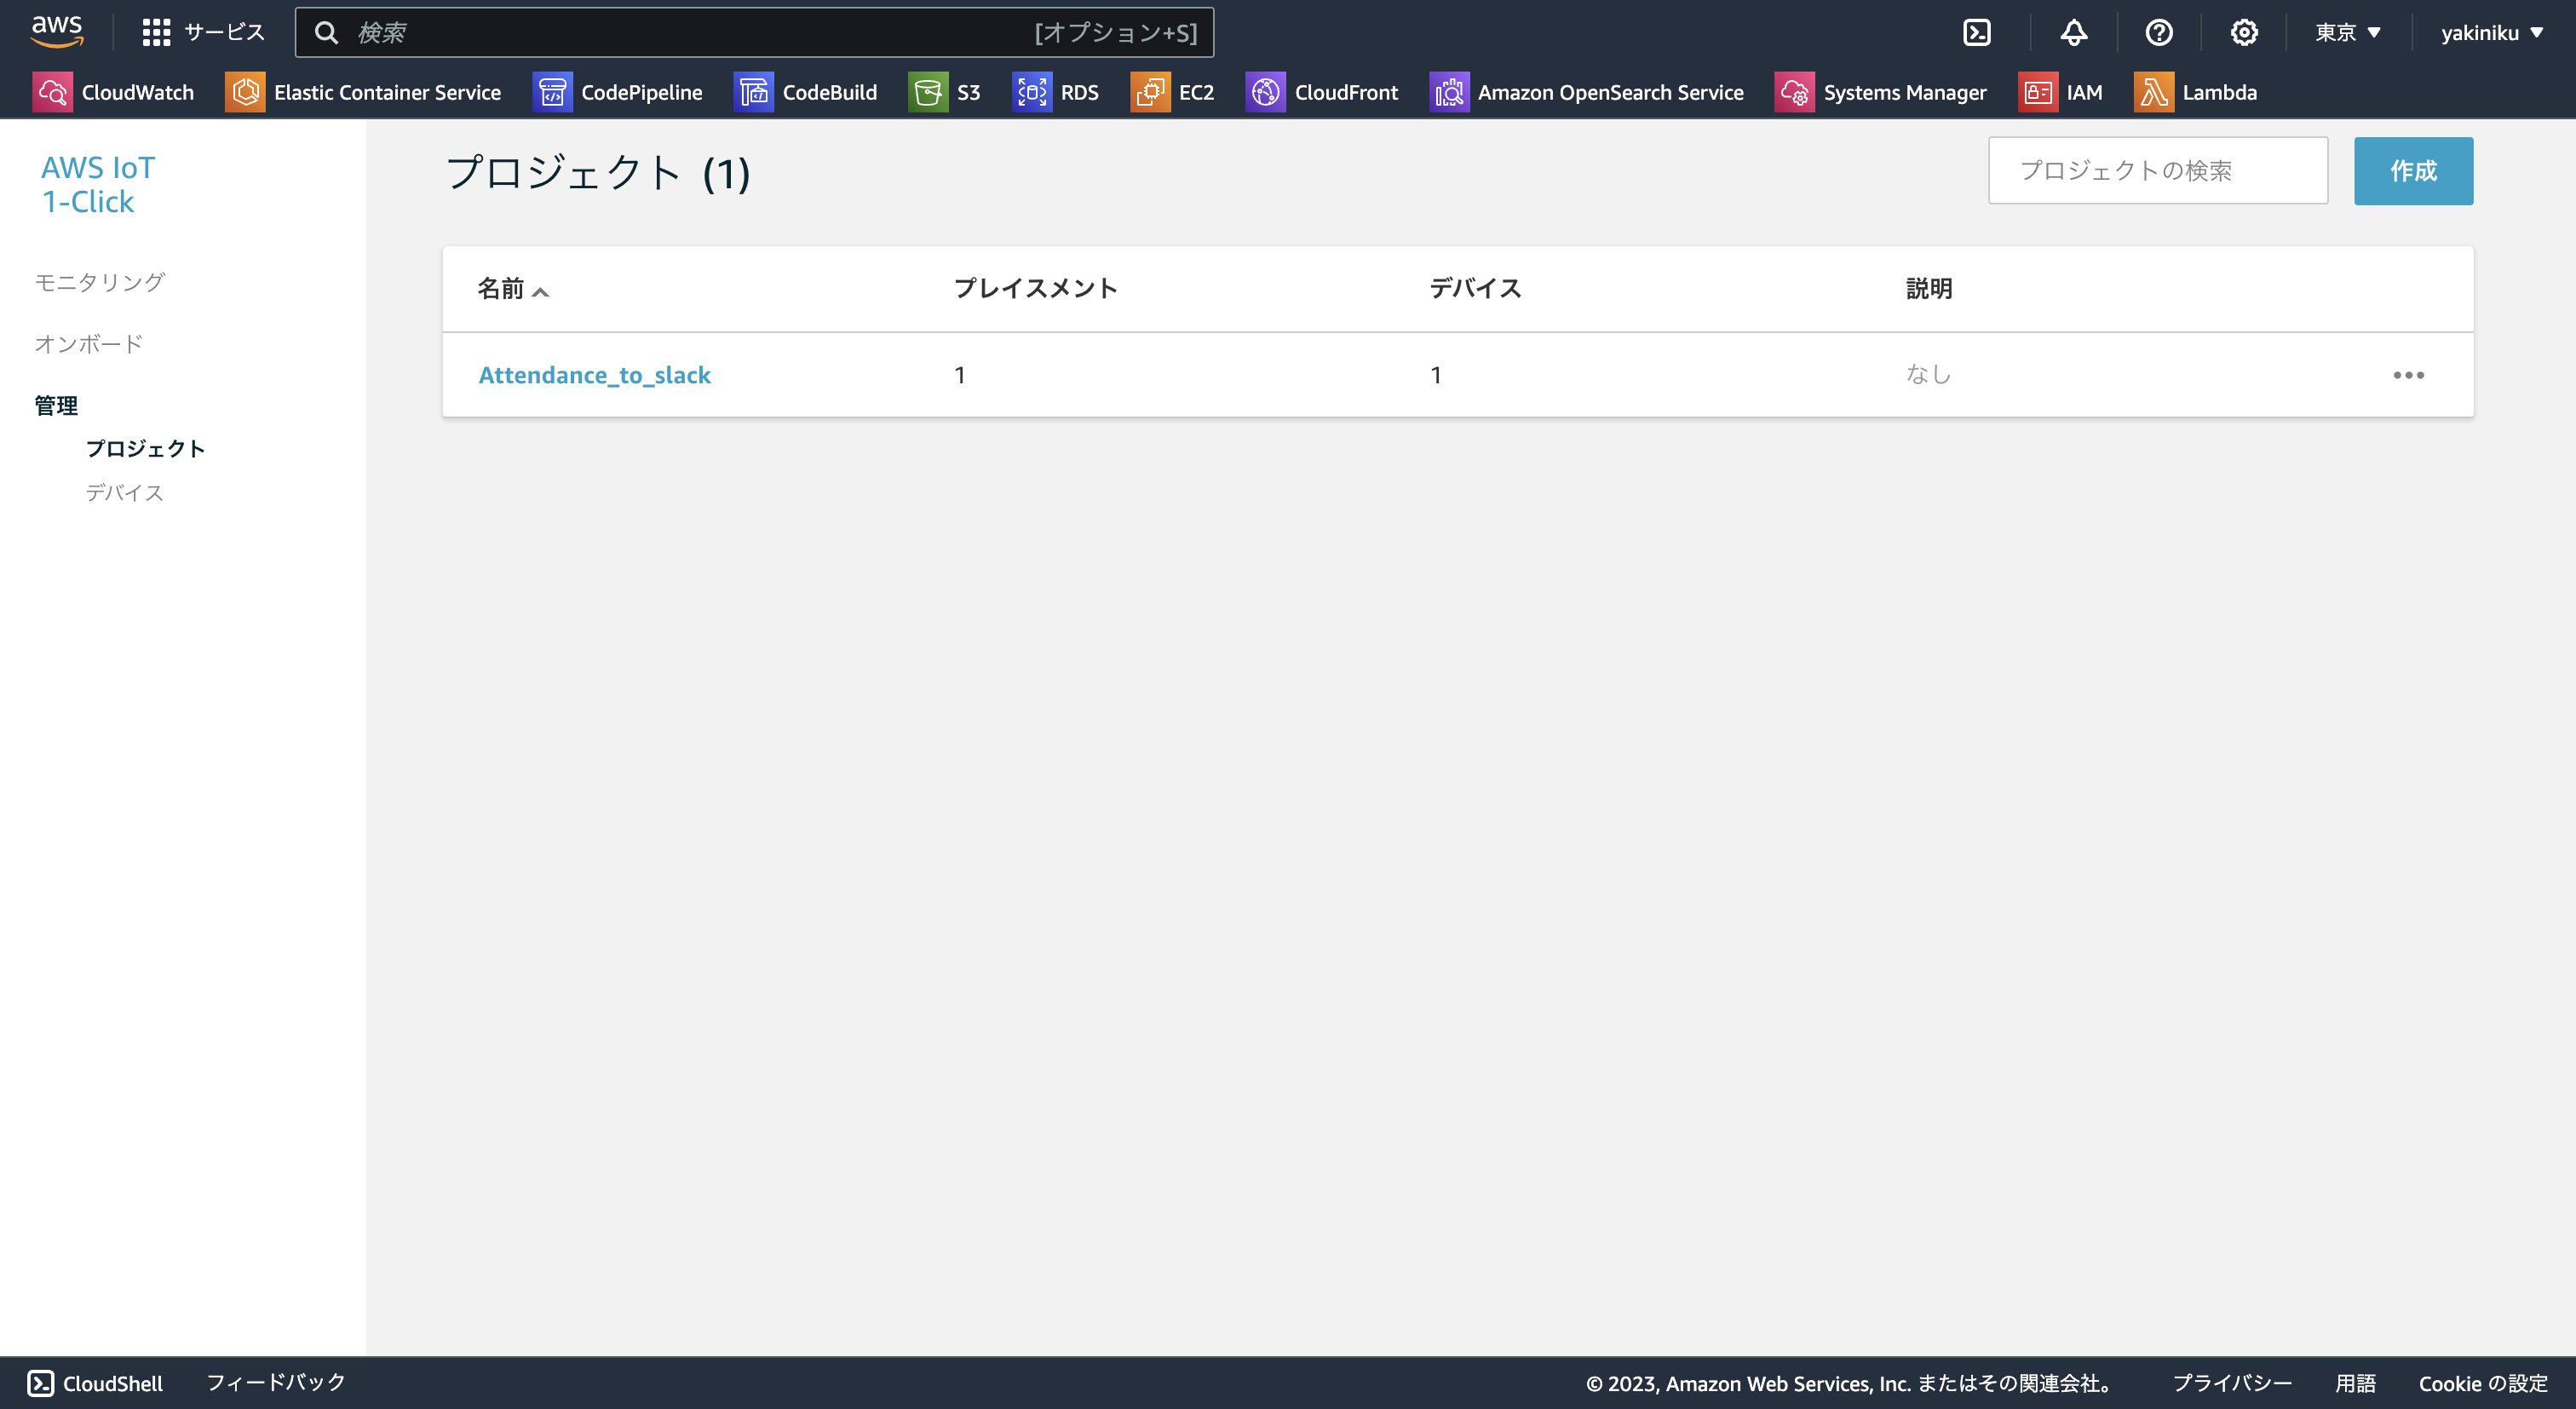The width and height of the screenshot is (2576, 1409).
Task: Open notifications bell
Action: 2073,33
